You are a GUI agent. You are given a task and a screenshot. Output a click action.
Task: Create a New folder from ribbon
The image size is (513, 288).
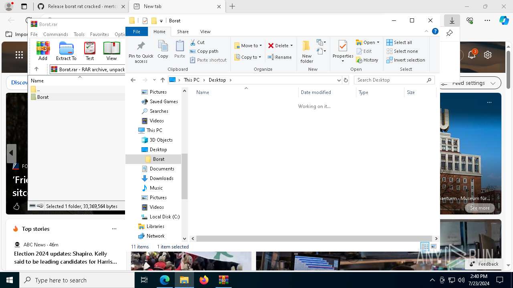click(x=307, y=52)
